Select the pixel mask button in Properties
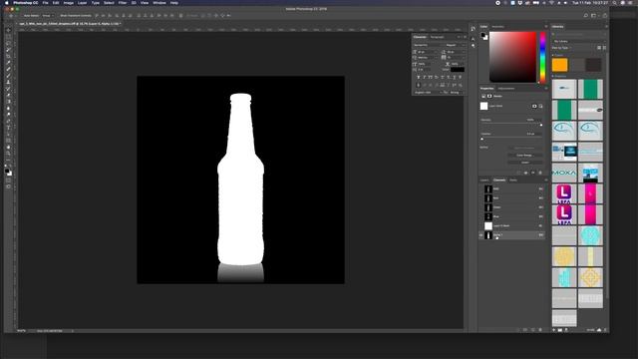 coord(534,107)
